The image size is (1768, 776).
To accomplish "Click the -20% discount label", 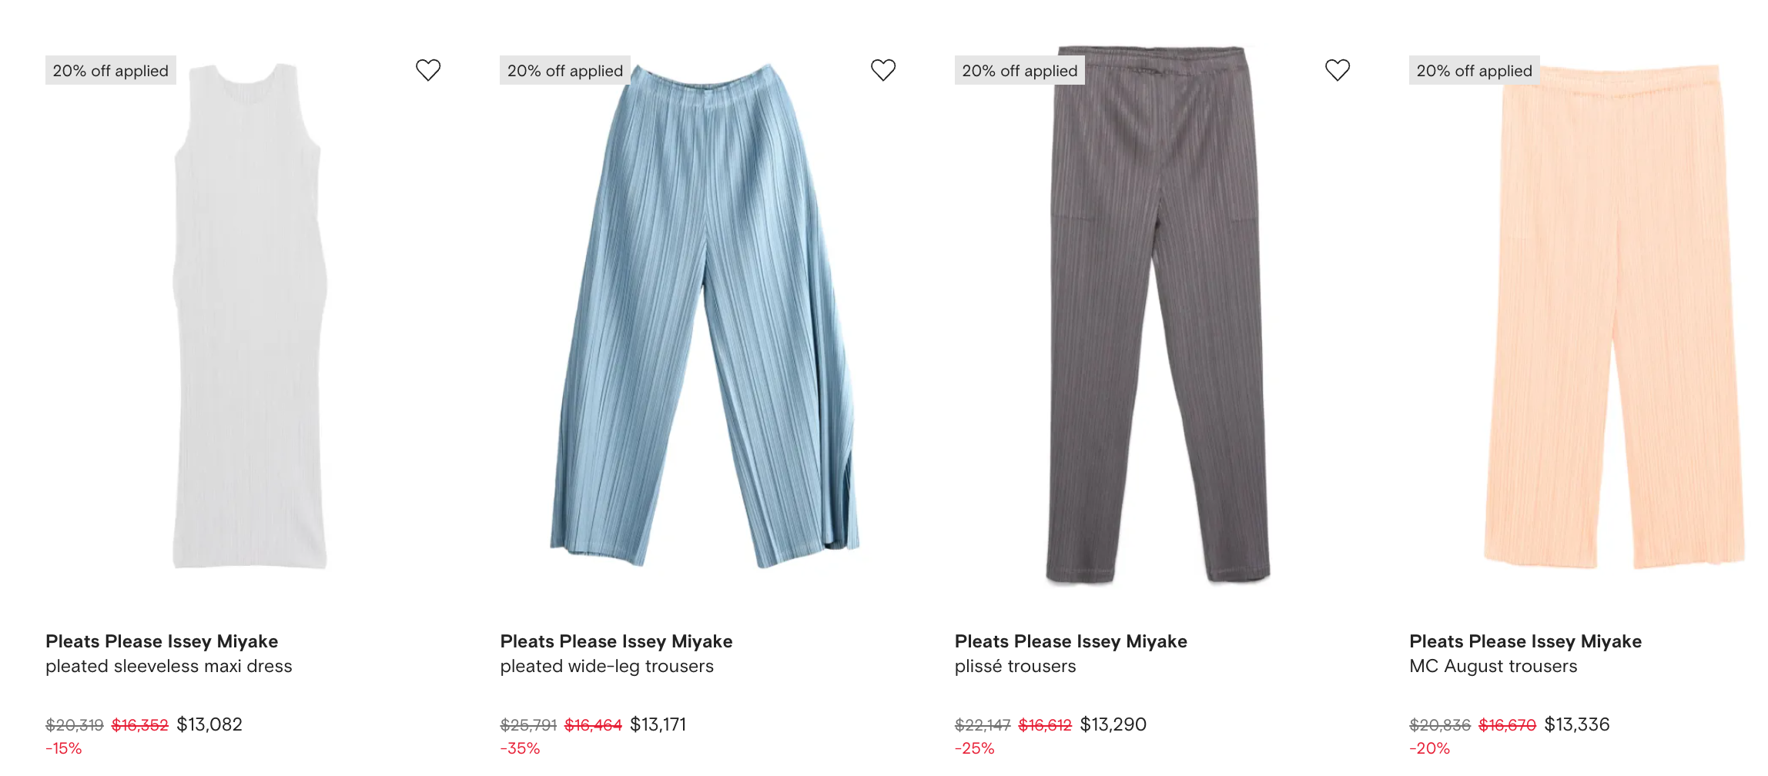I will (x=1429, y=748).
